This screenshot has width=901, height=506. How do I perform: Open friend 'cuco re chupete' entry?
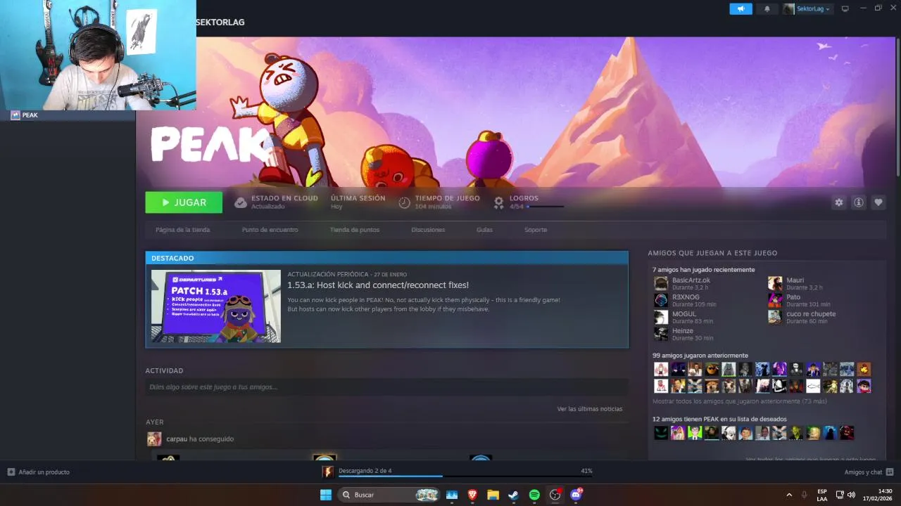click(x=802, y=317)
